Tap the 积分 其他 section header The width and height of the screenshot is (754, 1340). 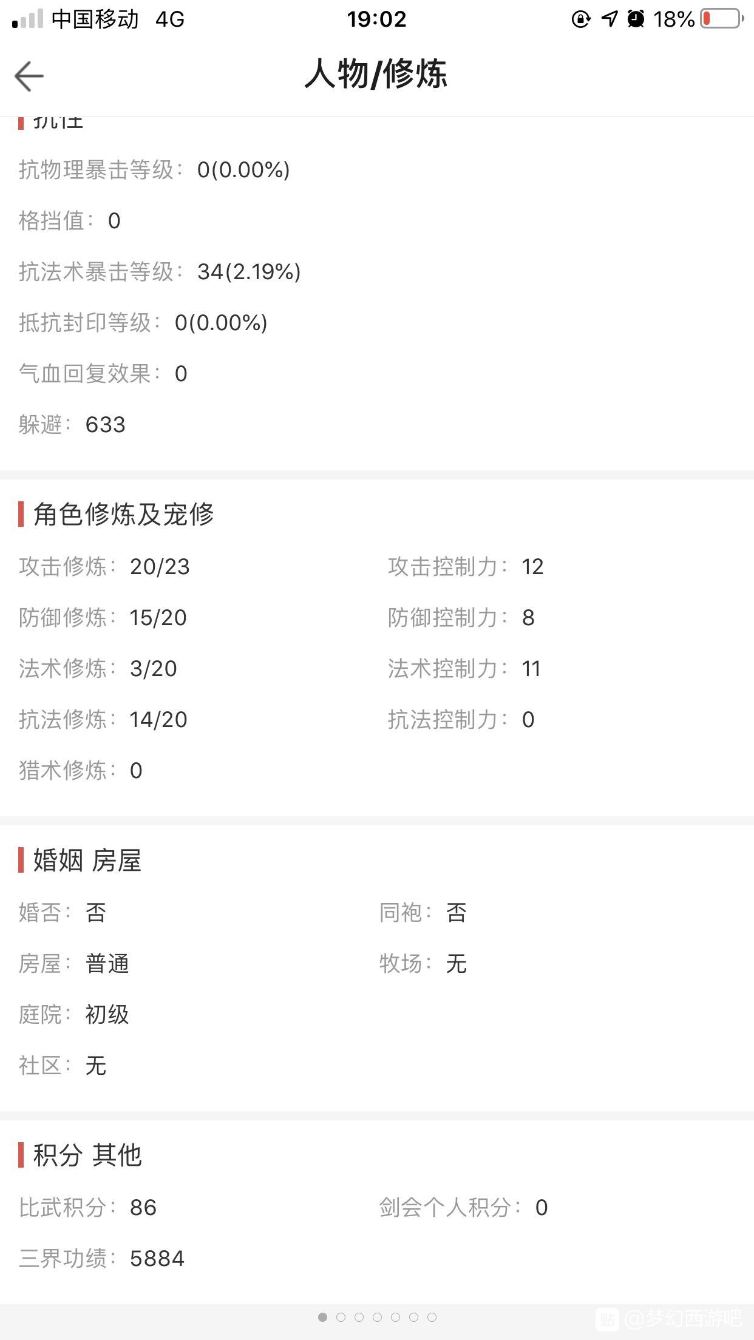click(x=87, y=1154)
